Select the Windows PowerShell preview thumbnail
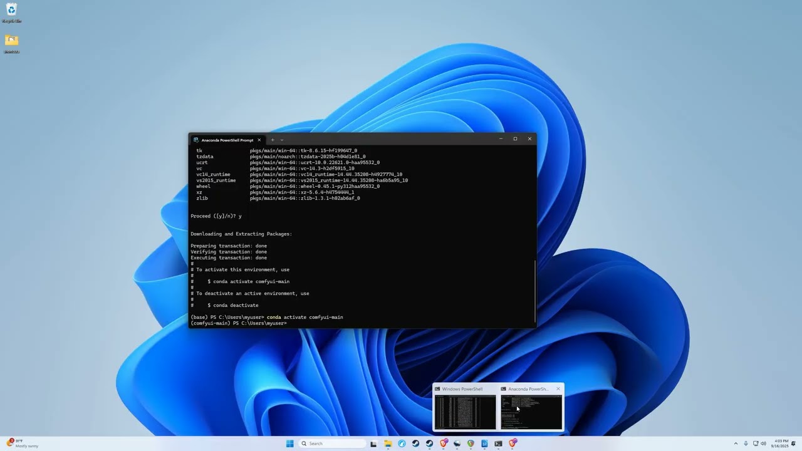 tap(465, 408)
